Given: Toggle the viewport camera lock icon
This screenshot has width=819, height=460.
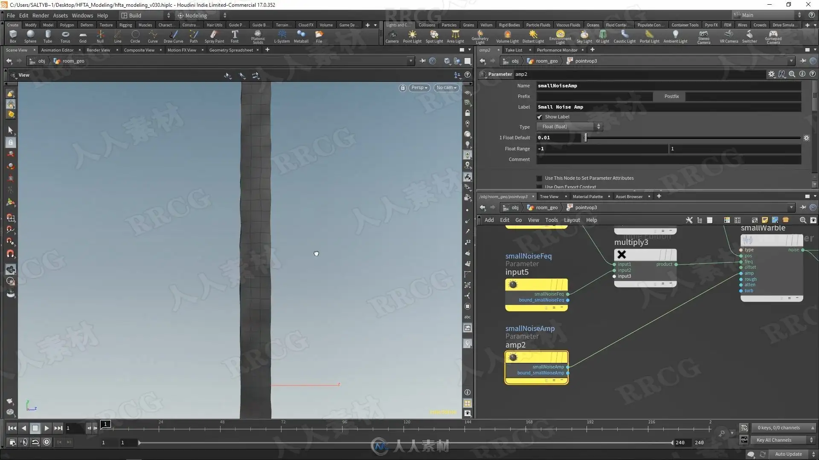Looking at the screenshot, I should (402, 88).
